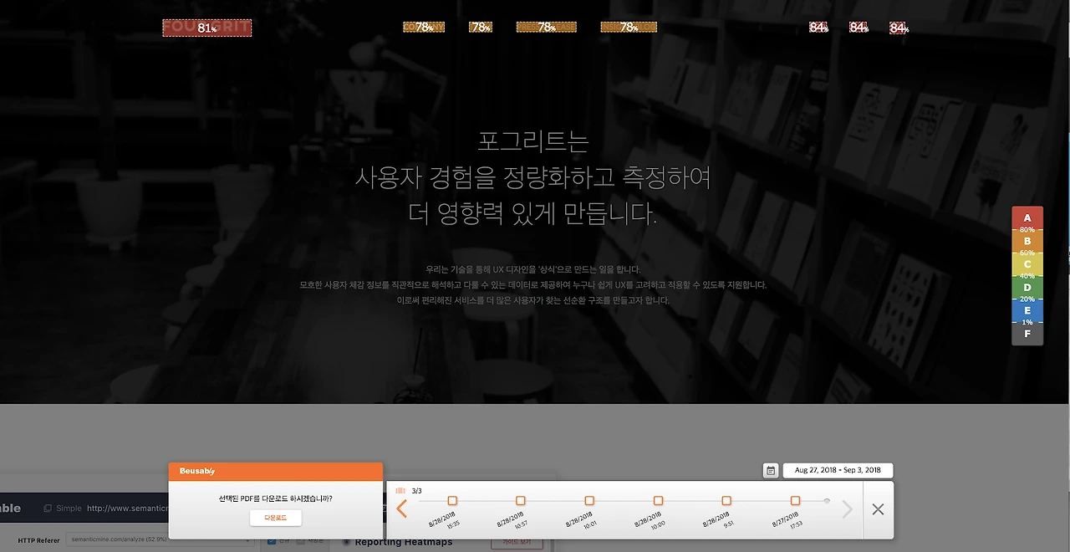Click the FOURGRIT logo with 81% overlay
This screenshot has height=552, width=1070.
pos(206,28)
